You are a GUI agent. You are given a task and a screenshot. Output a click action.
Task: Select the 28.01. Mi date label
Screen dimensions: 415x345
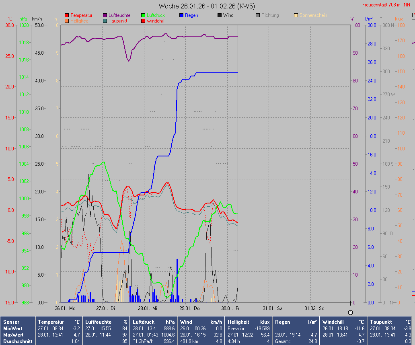(148, 308)
